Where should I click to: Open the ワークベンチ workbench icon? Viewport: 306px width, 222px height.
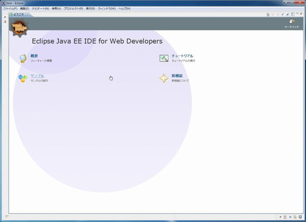point(292,21)
